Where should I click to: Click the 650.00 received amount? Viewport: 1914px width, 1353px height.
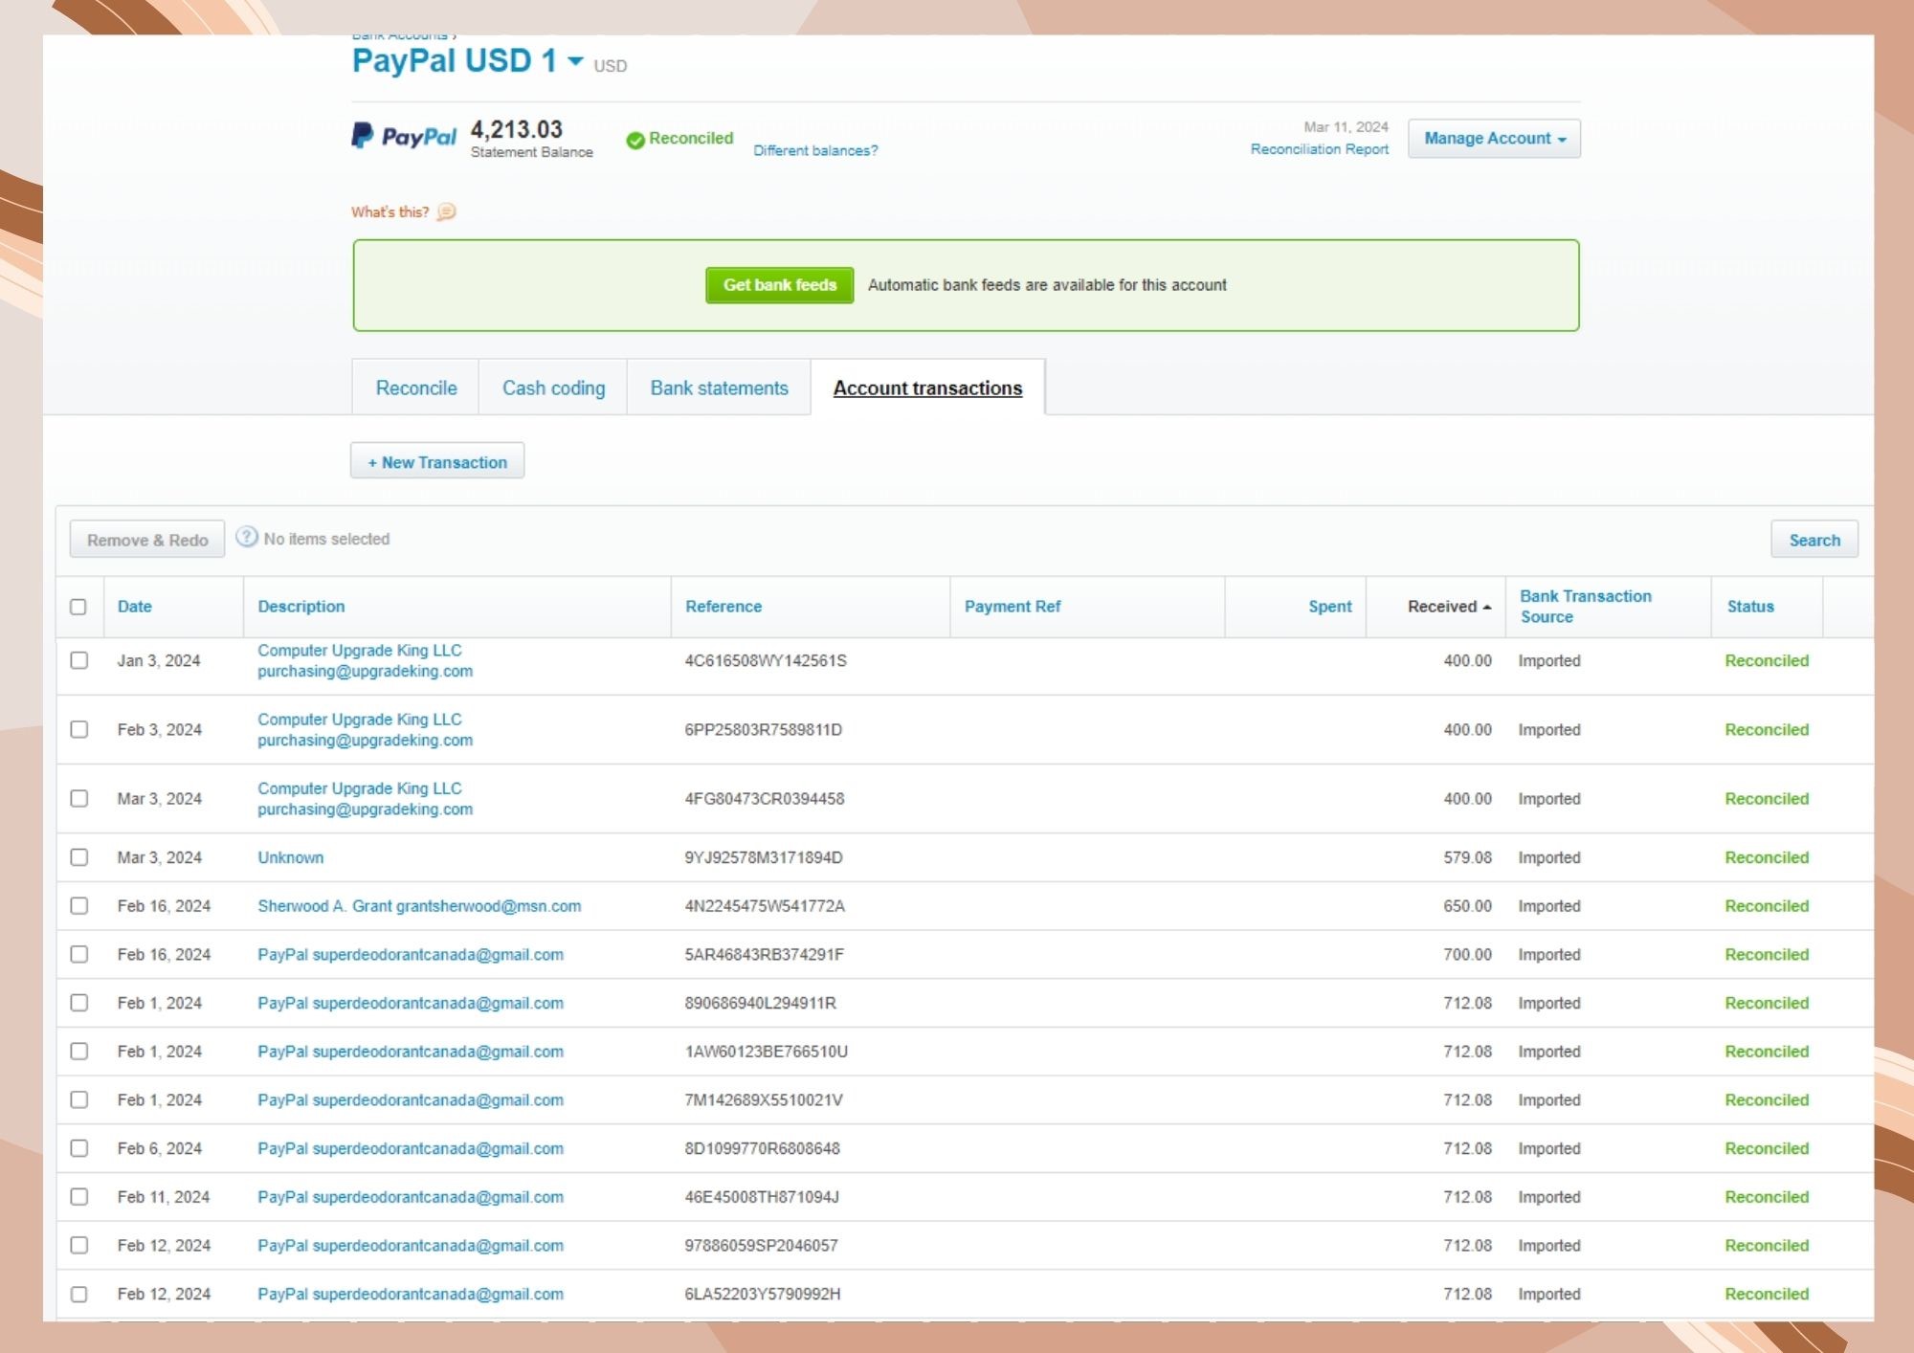pos(1467,906)
